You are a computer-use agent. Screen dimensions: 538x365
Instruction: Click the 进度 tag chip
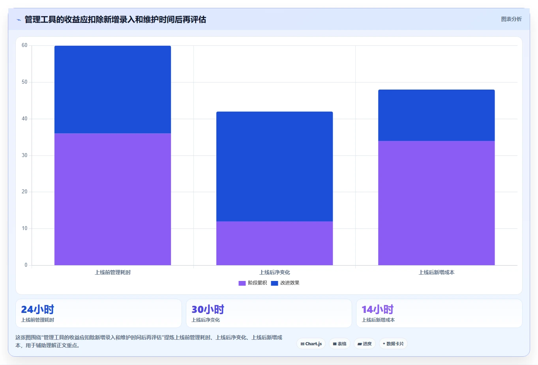pyautogui.click(x=365, y=344)
